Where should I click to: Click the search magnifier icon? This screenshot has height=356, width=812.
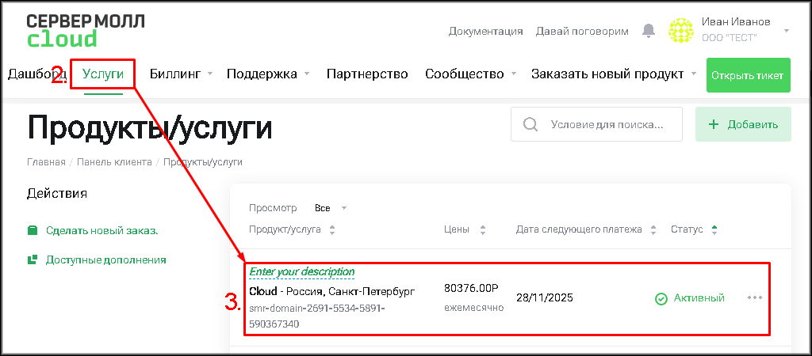[x=530, y=124]
